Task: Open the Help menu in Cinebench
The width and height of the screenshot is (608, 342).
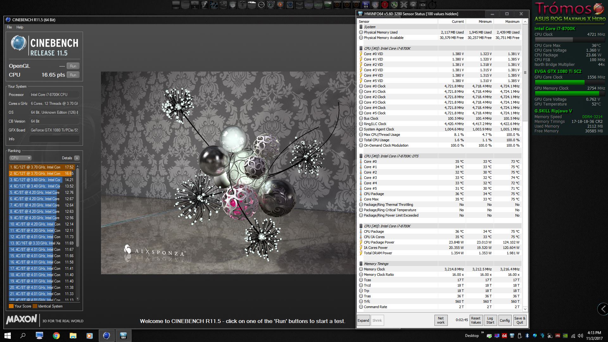Action: click(x=20, y=27)
